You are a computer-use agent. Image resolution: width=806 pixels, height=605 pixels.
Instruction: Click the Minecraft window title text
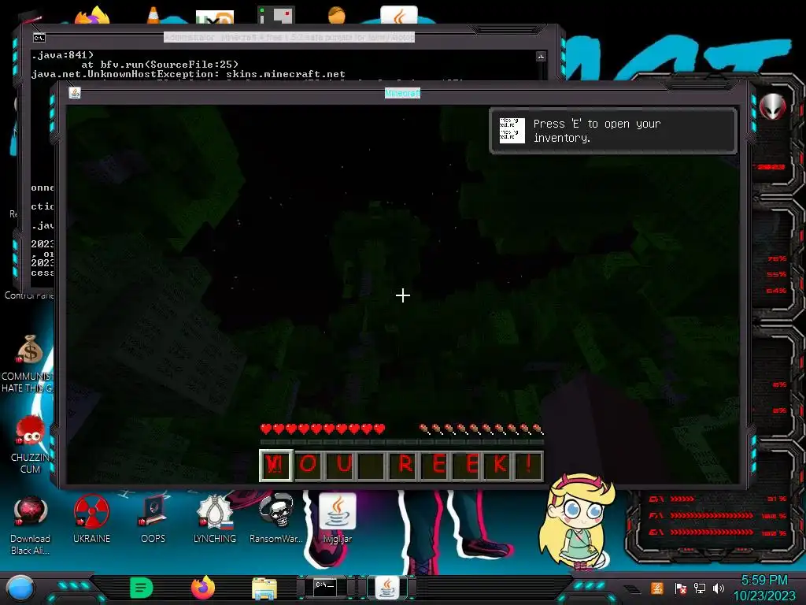(x=402, y=93)
